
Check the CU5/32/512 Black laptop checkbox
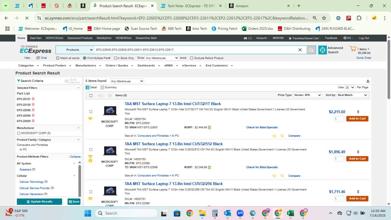pos(91,150)
